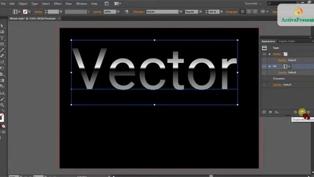Open the Essentials workspace switcher

(253, 3)
